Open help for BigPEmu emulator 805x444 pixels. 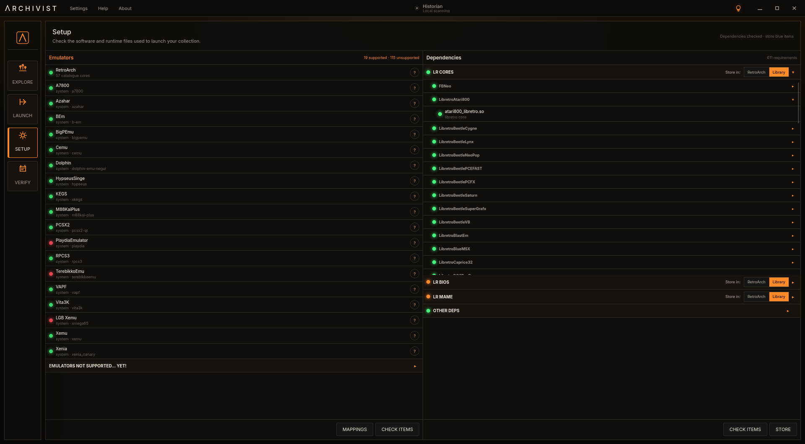415,134
